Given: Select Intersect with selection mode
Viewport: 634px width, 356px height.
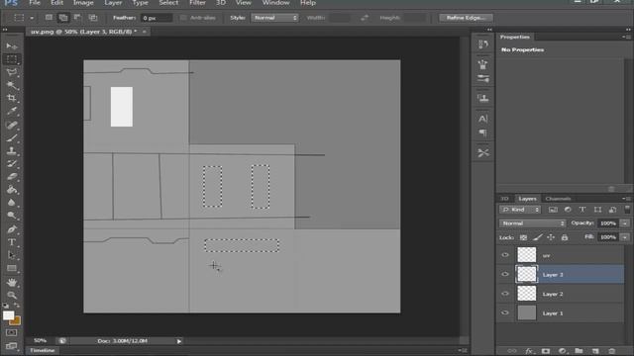Looking at the screenshot, I should pos(93,18).
